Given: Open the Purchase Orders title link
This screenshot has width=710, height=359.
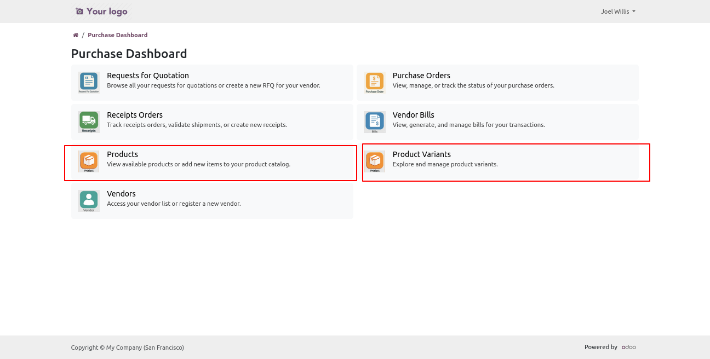Looking at the screenshot, I should point(421,76).
